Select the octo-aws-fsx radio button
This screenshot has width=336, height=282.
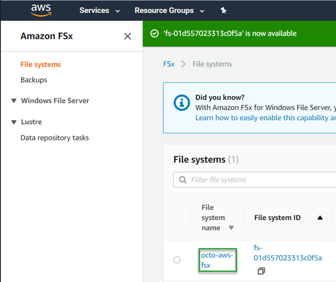(x=177, y=260)
